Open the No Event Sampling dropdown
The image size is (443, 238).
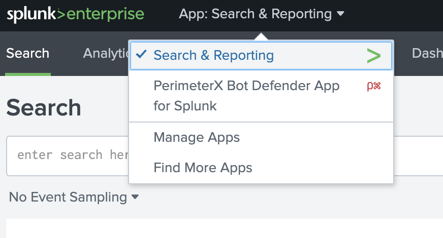(68, 197)
